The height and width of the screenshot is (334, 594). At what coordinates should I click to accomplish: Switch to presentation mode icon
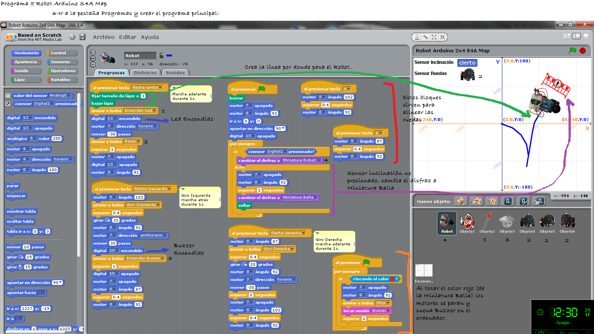tap(586, 37)
